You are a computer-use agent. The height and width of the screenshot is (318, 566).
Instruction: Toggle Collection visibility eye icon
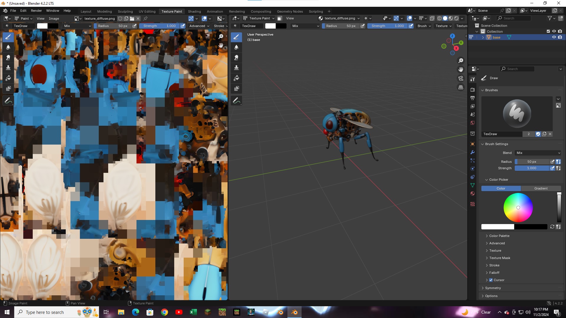tap(554, 31)
